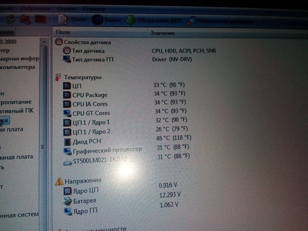Click the monitor icon beside Графический процессор
The width and height of the screenshot is (308, 231).
(68, 151)
